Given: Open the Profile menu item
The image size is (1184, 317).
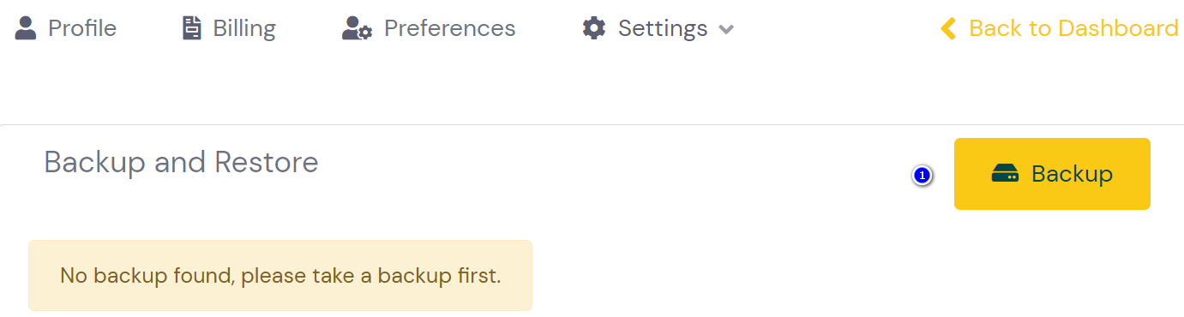Looking at the screenshot, I should coord(66,28).
